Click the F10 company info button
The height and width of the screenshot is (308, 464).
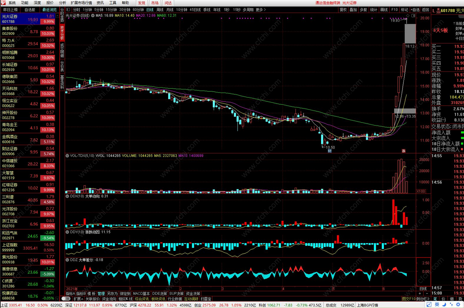click(x=395, y=10)
